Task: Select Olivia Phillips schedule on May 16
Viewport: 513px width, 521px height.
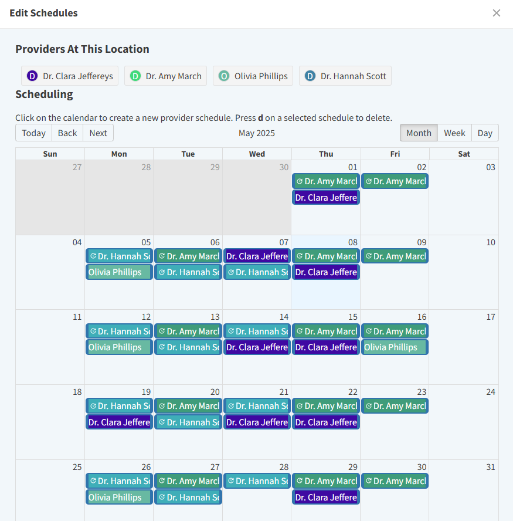Action: [x=395, y=347]
